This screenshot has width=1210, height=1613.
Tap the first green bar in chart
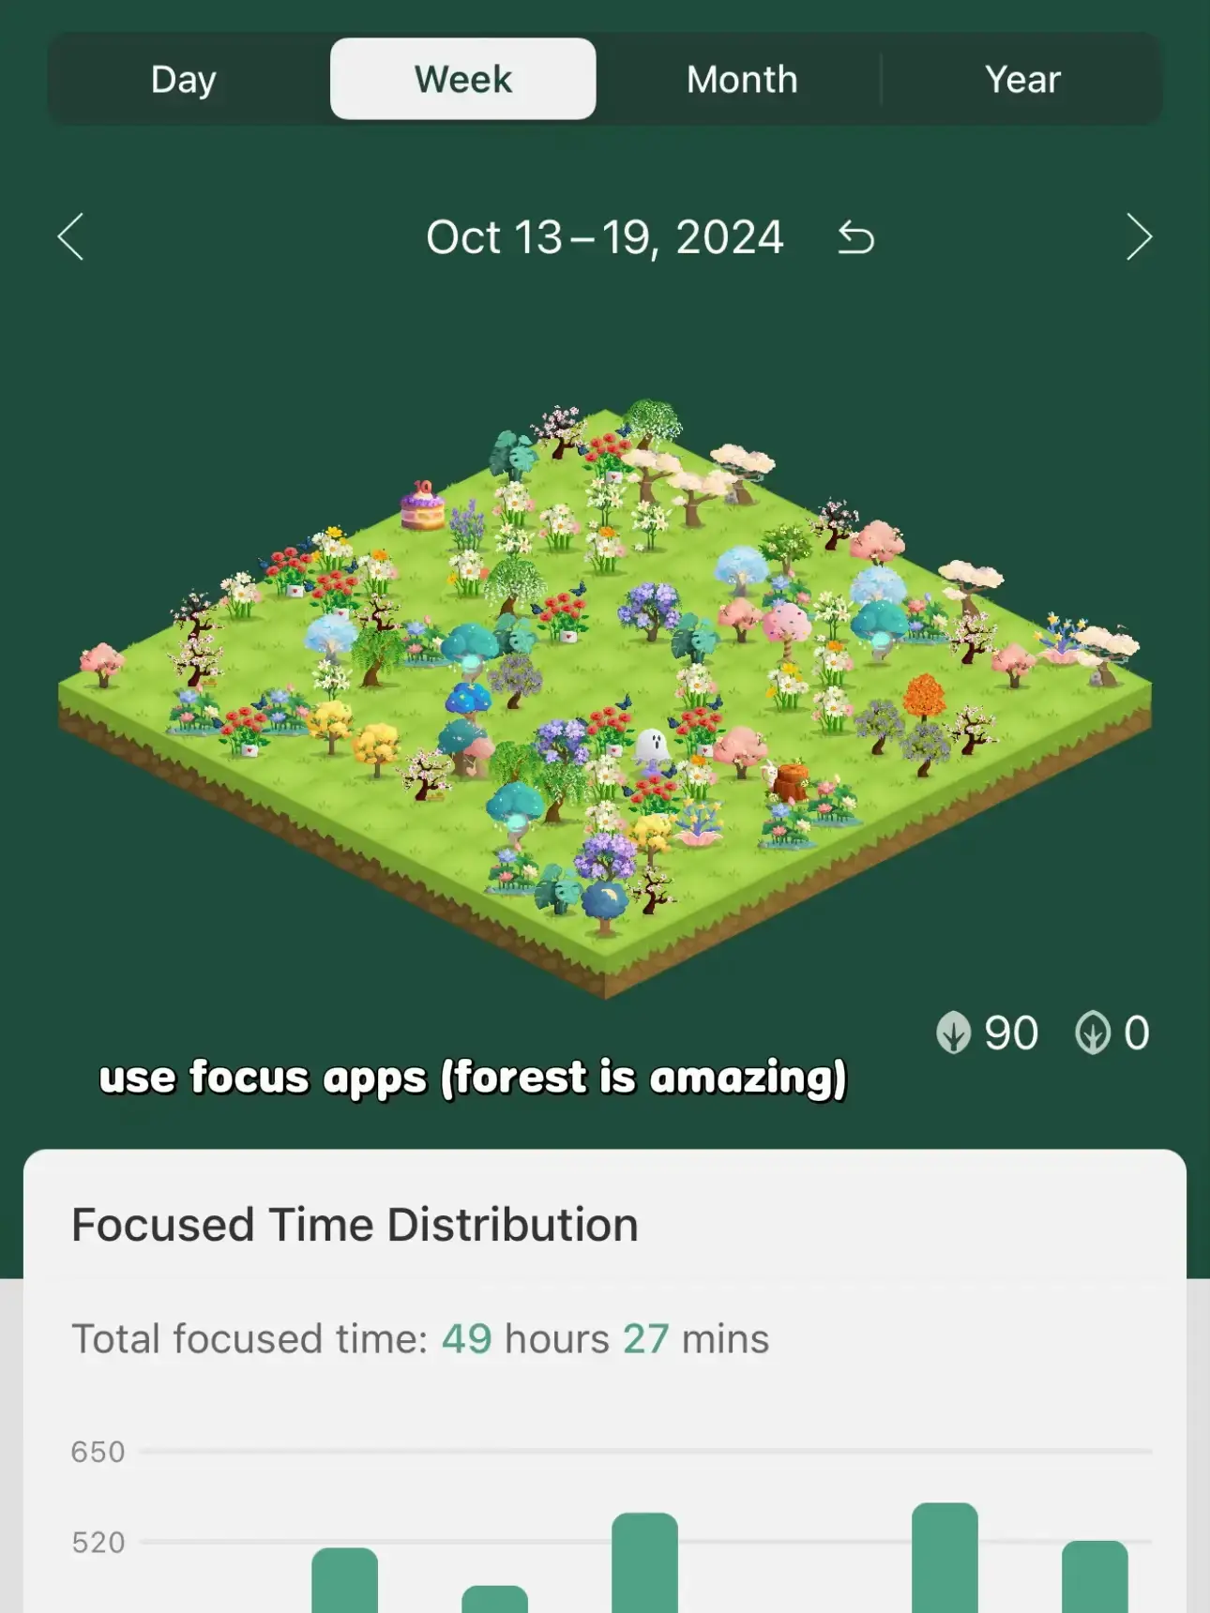pos(344,1580)
